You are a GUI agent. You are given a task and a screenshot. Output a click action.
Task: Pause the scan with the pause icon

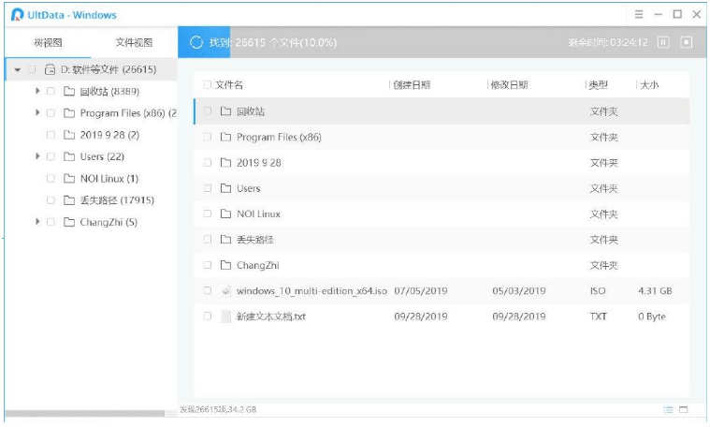(x=663, y=43)
